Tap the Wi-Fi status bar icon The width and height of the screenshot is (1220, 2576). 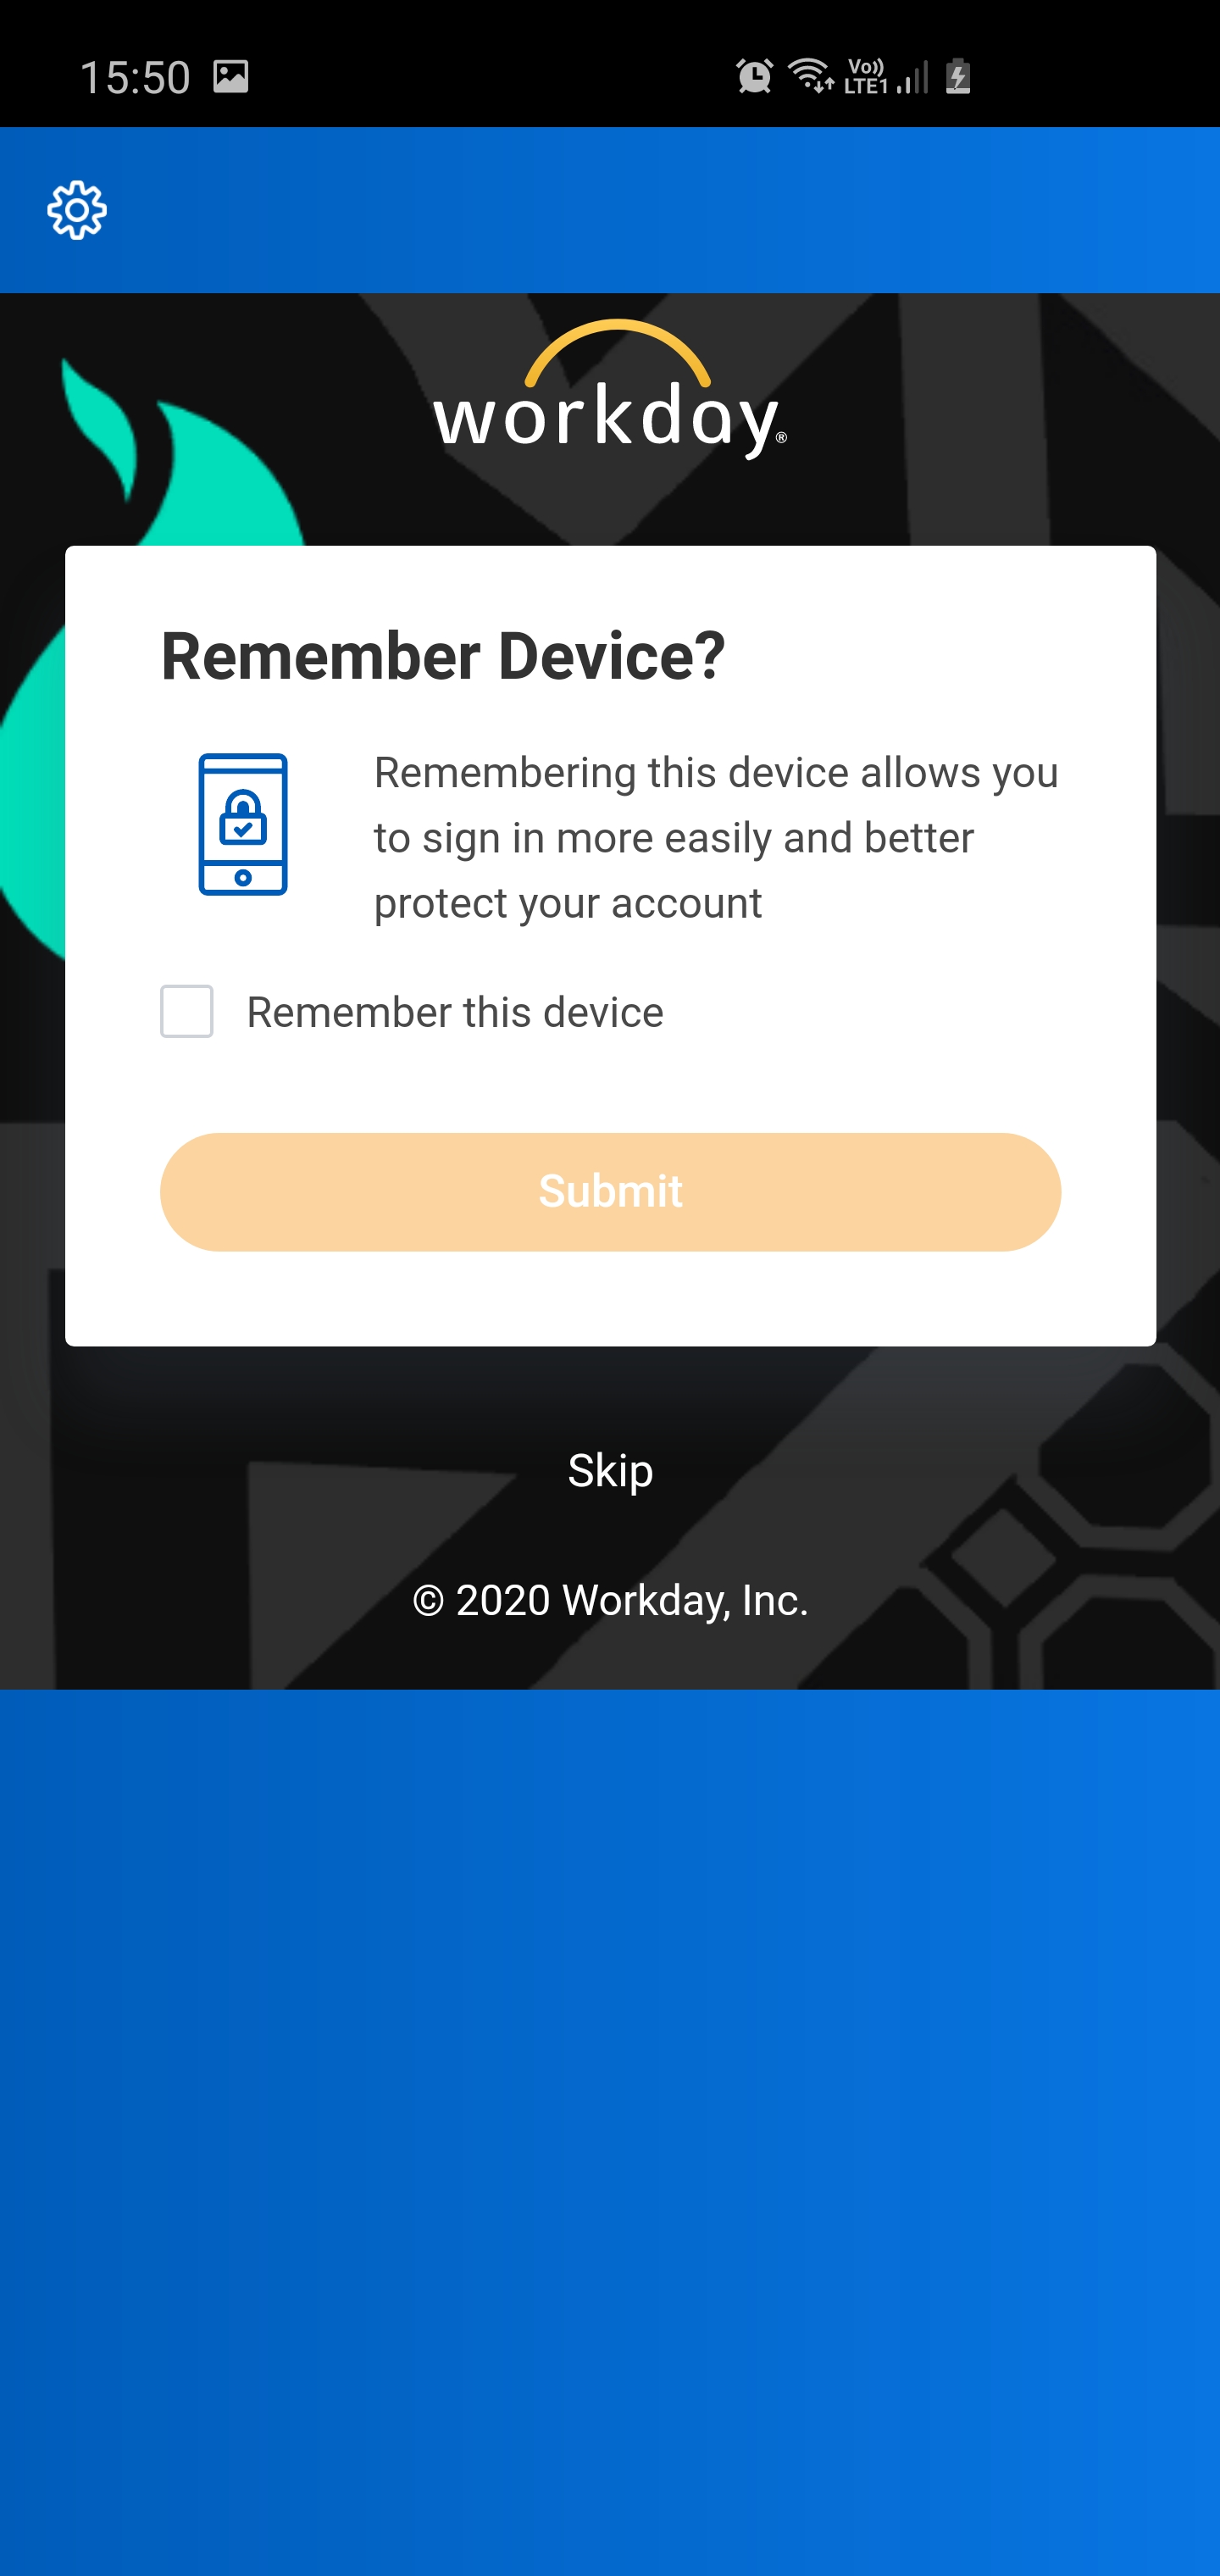810,76
